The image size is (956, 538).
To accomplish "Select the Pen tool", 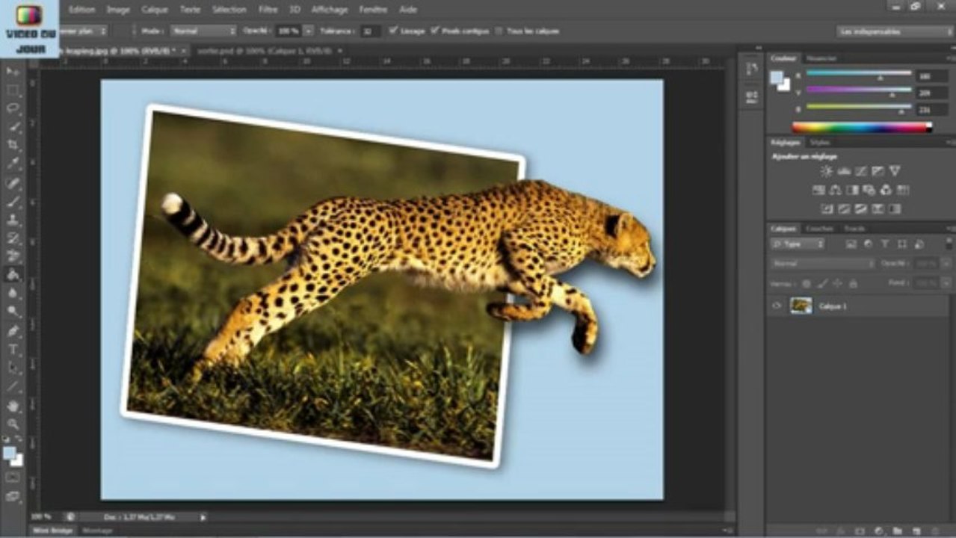I will (x=13, y=330).
